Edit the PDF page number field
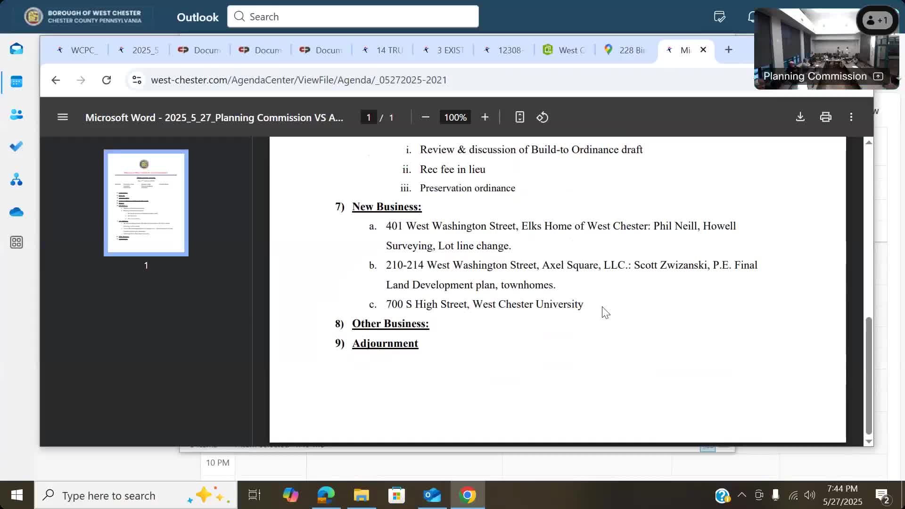This screenshot has width=905, height=509. click(368, 117)
